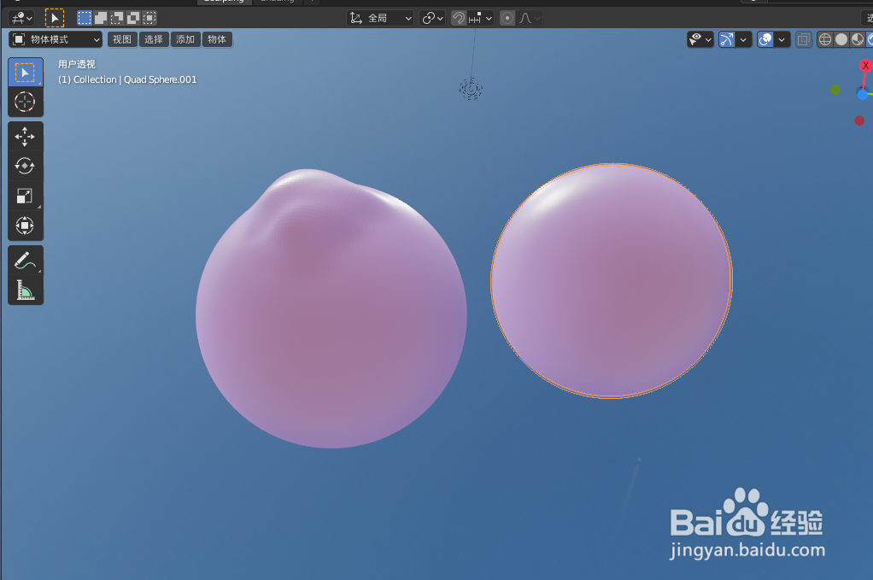Image resolution: width=873 pixels, height=580 pixels.
Task: Switch to wireframe shading
Action: [825, 39]
